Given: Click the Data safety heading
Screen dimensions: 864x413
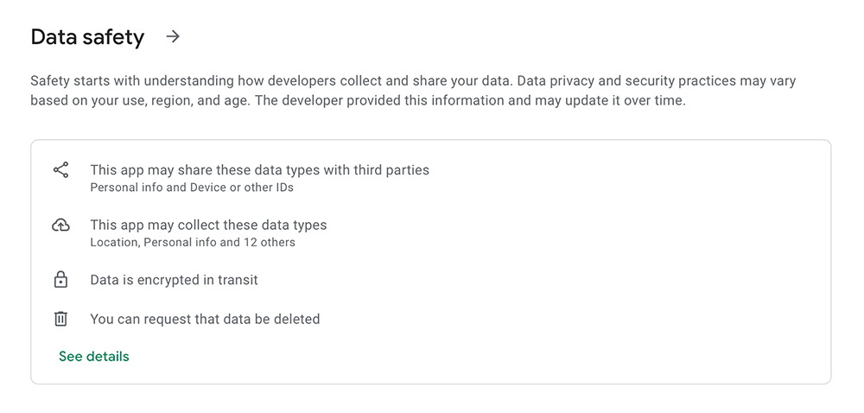Looking at the screenshot, I should click(87, 37).
